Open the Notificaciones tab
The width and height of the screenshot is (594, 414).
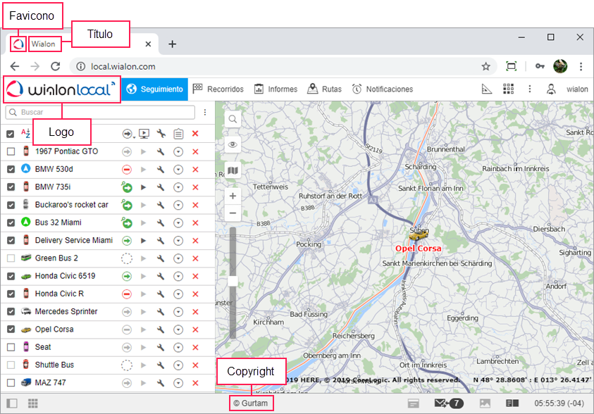pyautogui.click(x=383, y=89)
